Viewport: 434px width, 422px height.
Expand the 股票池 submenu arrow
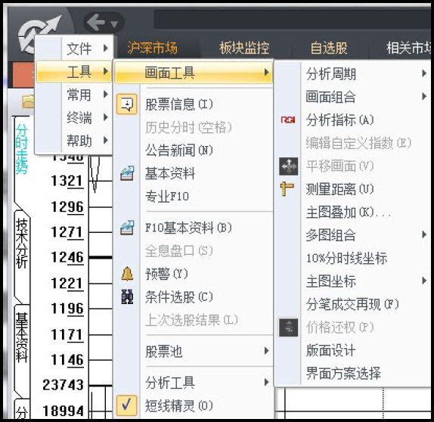[266, 351]
